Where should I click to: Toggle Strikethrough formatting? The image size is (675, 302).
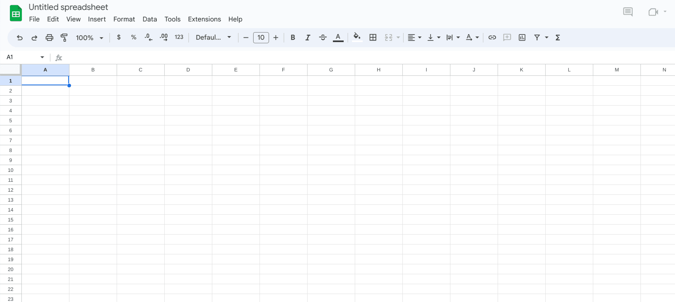point(323,37)
